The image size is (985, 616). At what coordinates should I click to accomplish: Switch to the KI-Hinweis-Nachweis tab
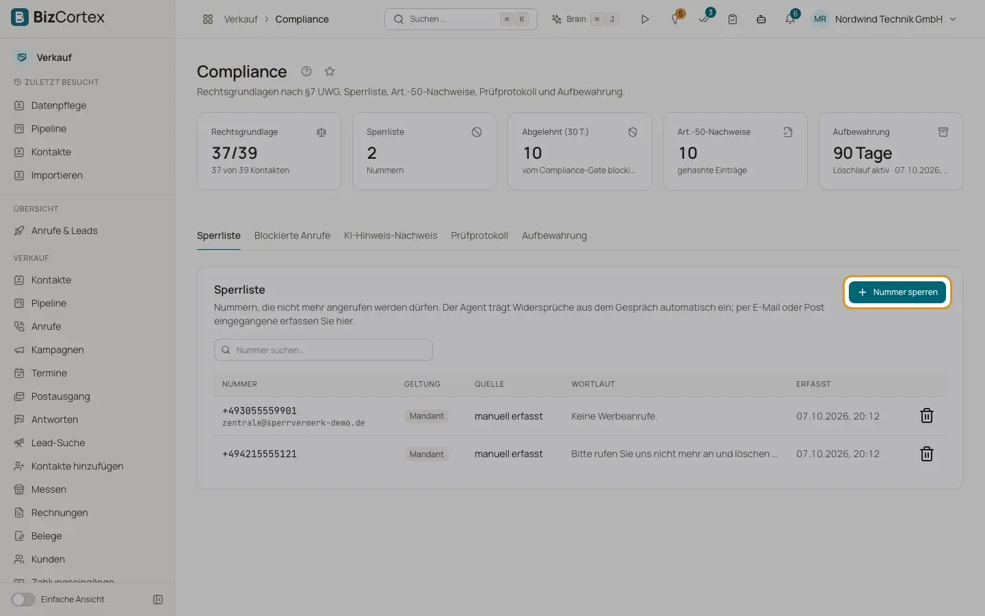click(x=391, y=235)
